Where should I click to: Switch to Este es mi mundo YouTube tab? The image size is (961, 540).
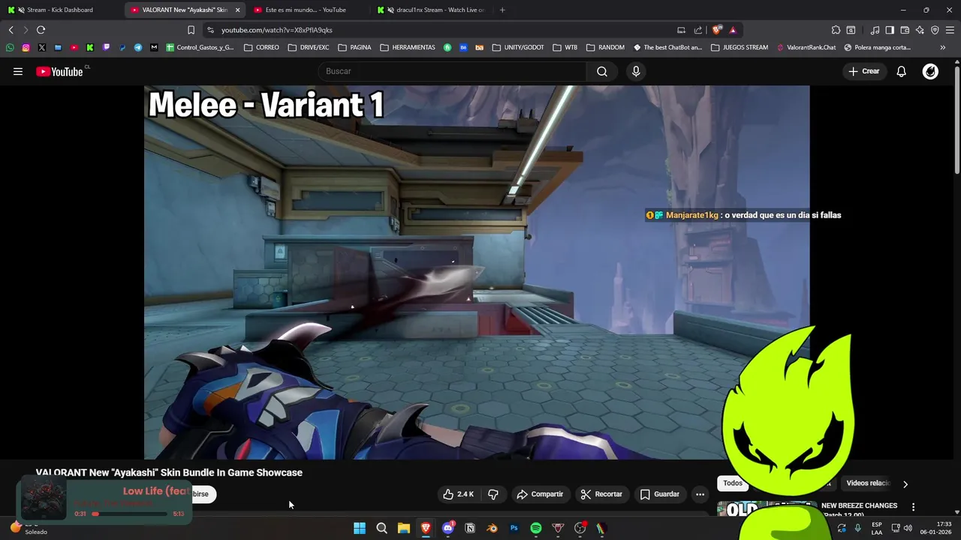(306, 10)
